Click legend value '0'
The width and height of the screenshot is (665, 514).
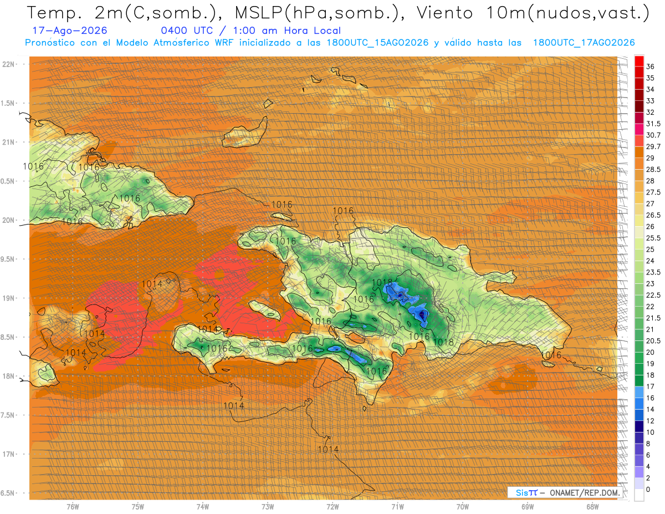click(x=648, y=489)
